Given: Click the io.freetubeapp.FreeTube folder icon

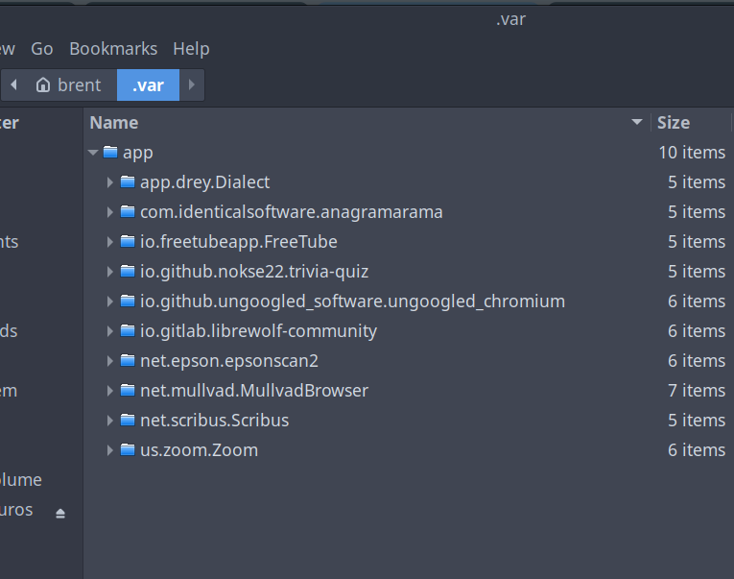Looking at the screenshot, I should (128, 241).
